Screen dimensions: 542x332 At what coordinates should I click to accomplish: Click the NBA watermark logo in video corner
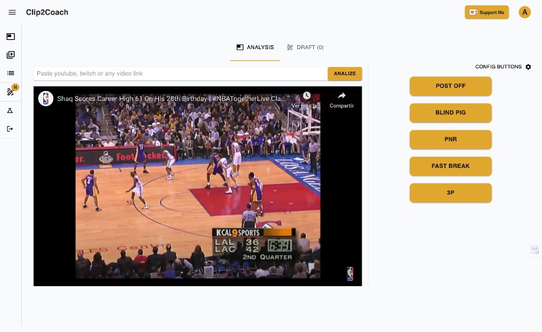(350, 274)
